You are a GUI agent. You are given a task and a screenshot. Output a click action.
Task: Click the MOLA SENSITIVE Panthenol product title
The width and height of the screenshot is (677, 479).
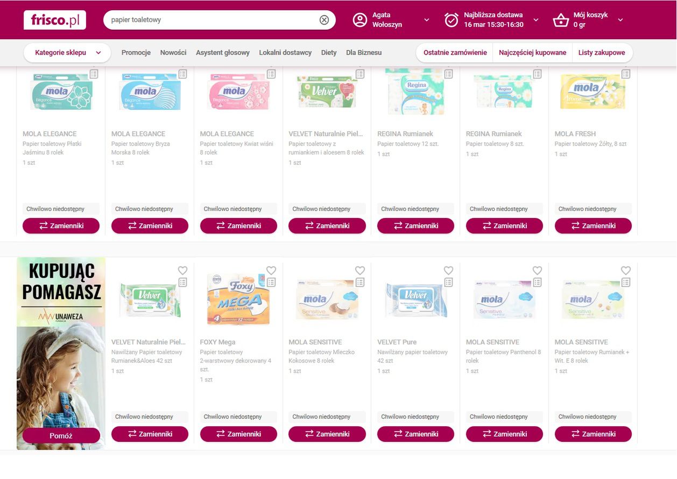492,342
